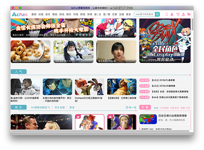Open the colorful map article thumbnail
The height and width of the screenshot is (150, 204).
point(148,119)
